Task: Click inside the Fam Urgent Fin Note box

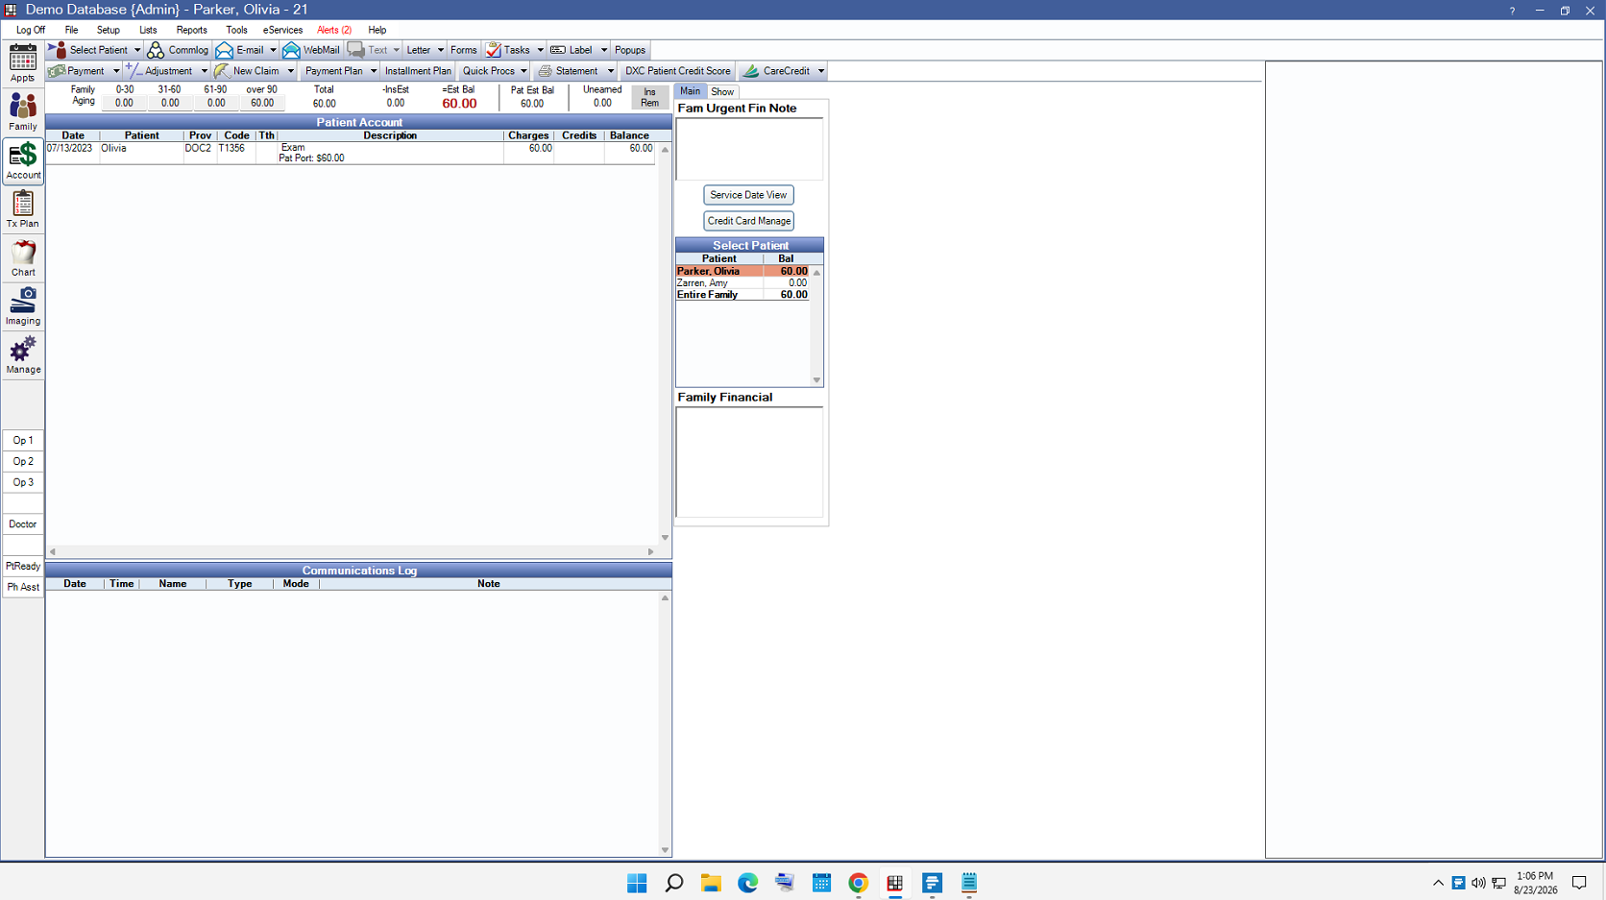Action: [x=749, y=149]
